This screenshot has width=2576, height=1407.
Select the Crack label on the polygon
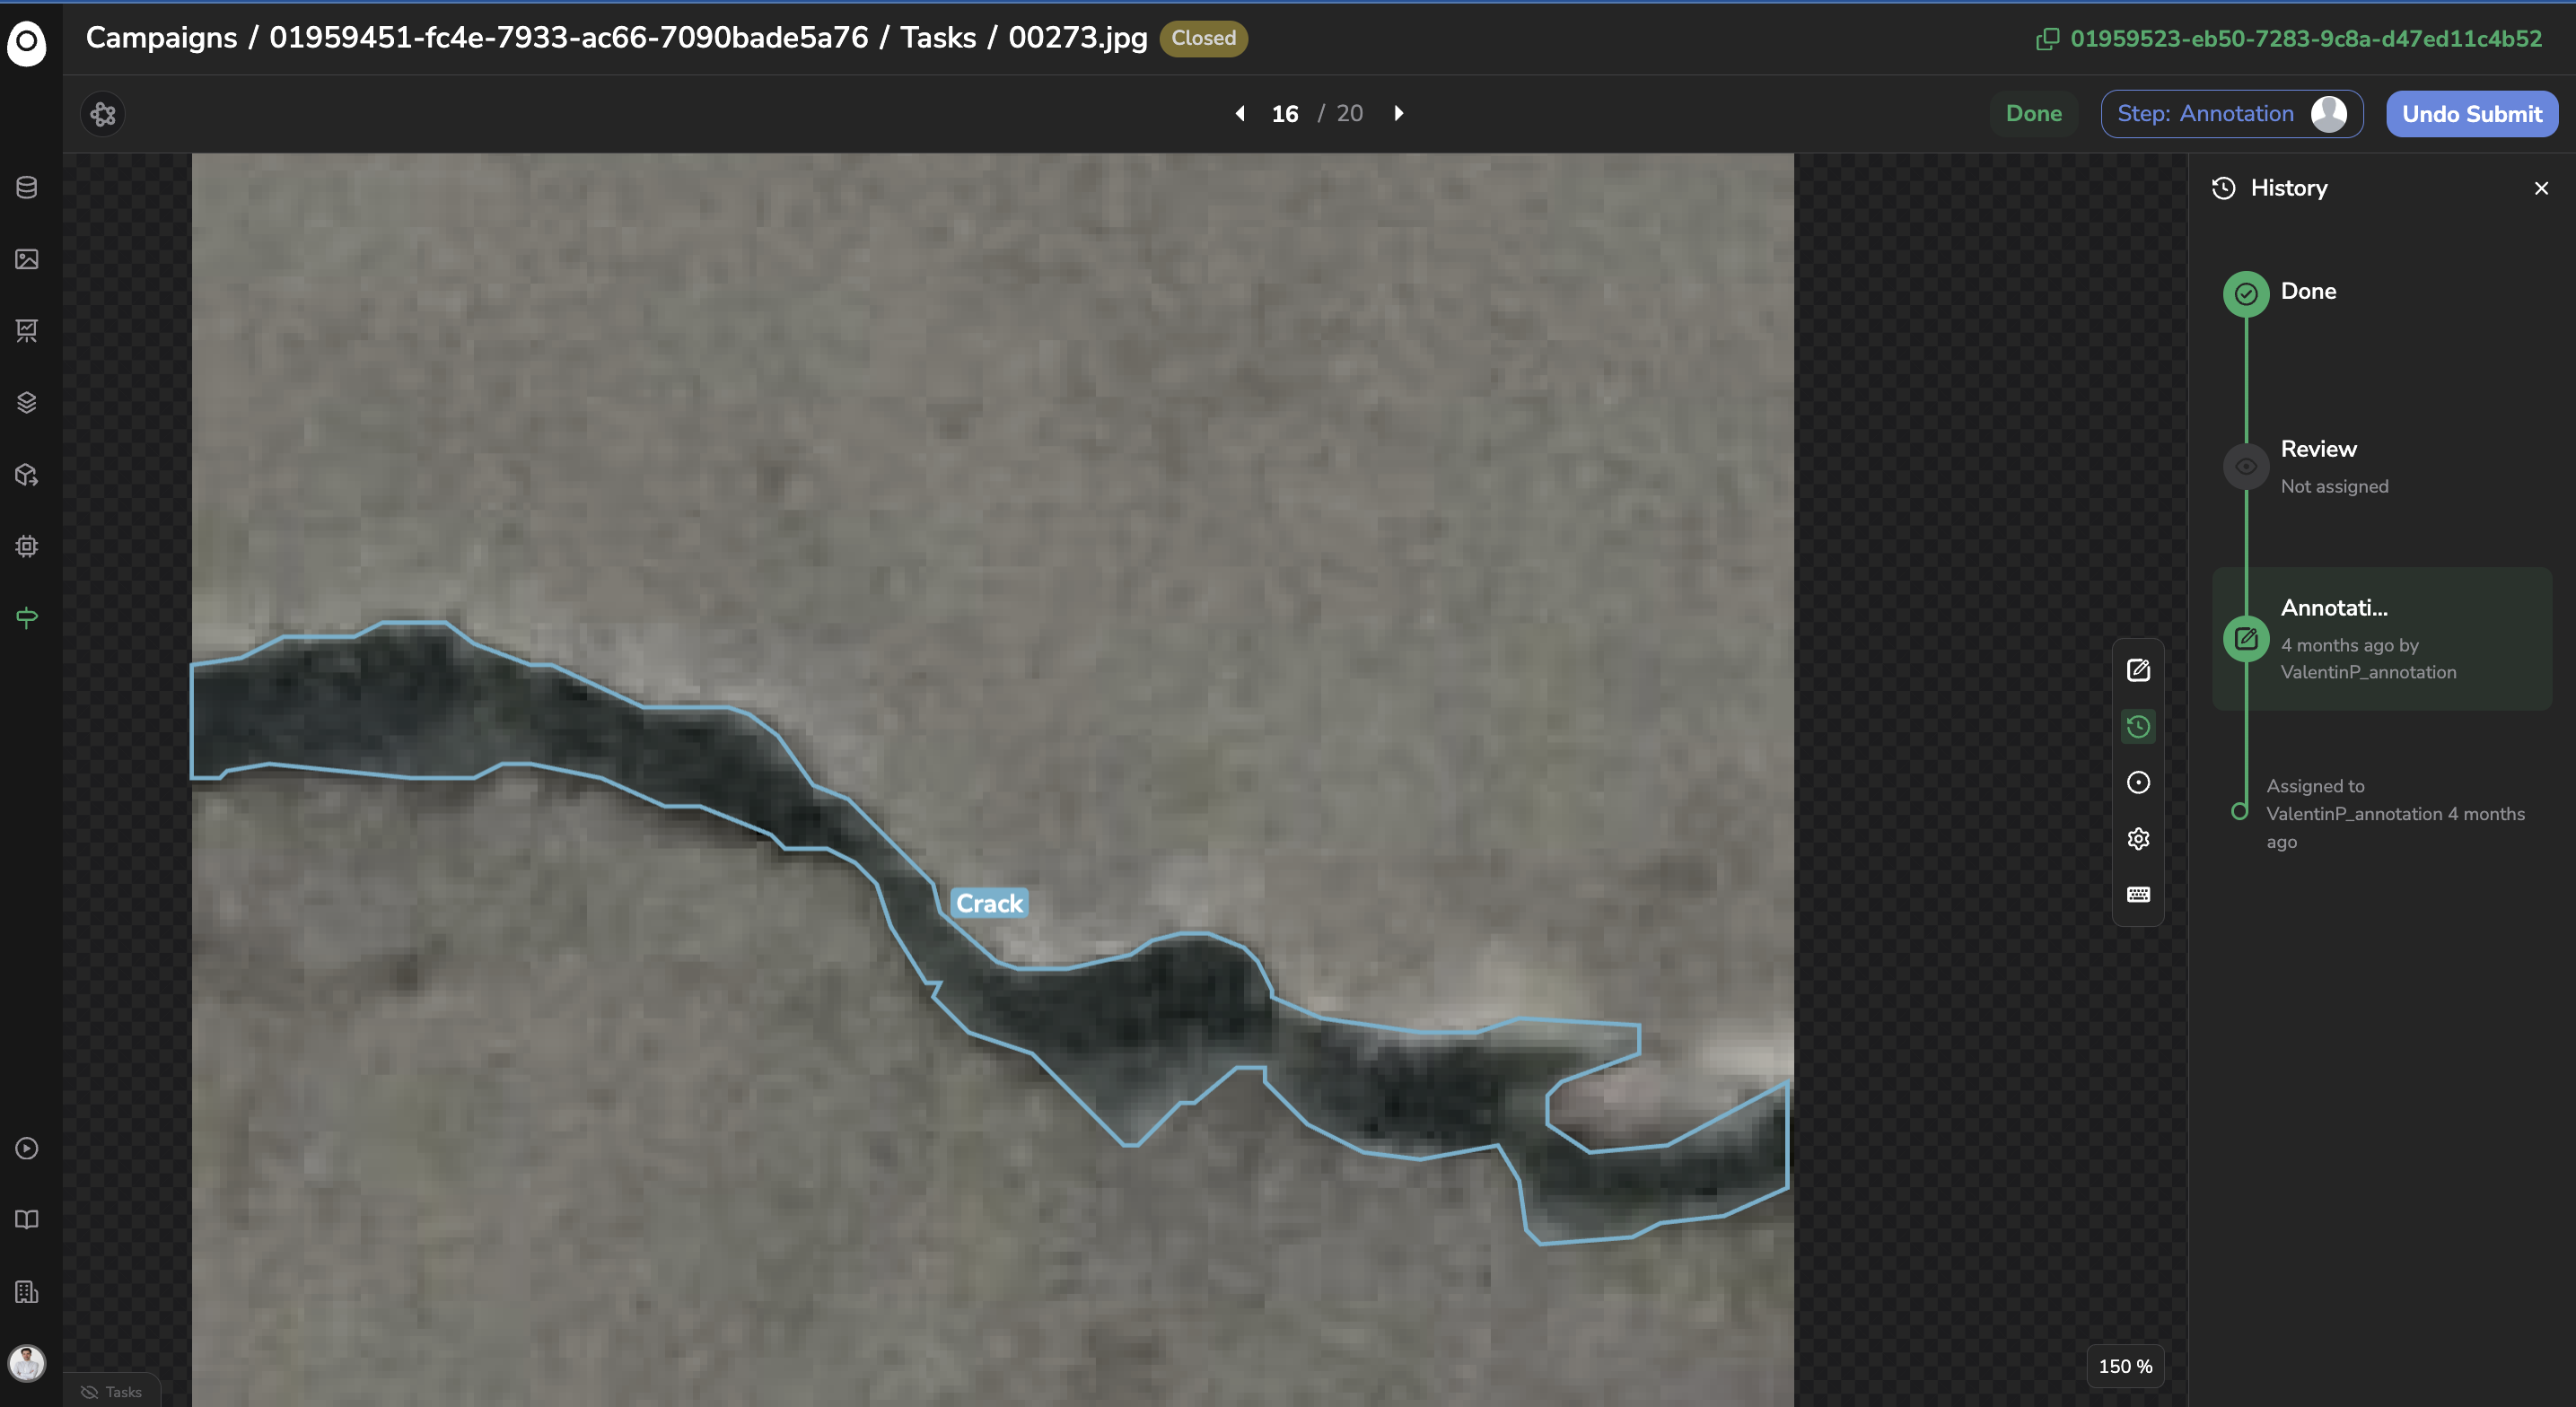tap(989, 903)
